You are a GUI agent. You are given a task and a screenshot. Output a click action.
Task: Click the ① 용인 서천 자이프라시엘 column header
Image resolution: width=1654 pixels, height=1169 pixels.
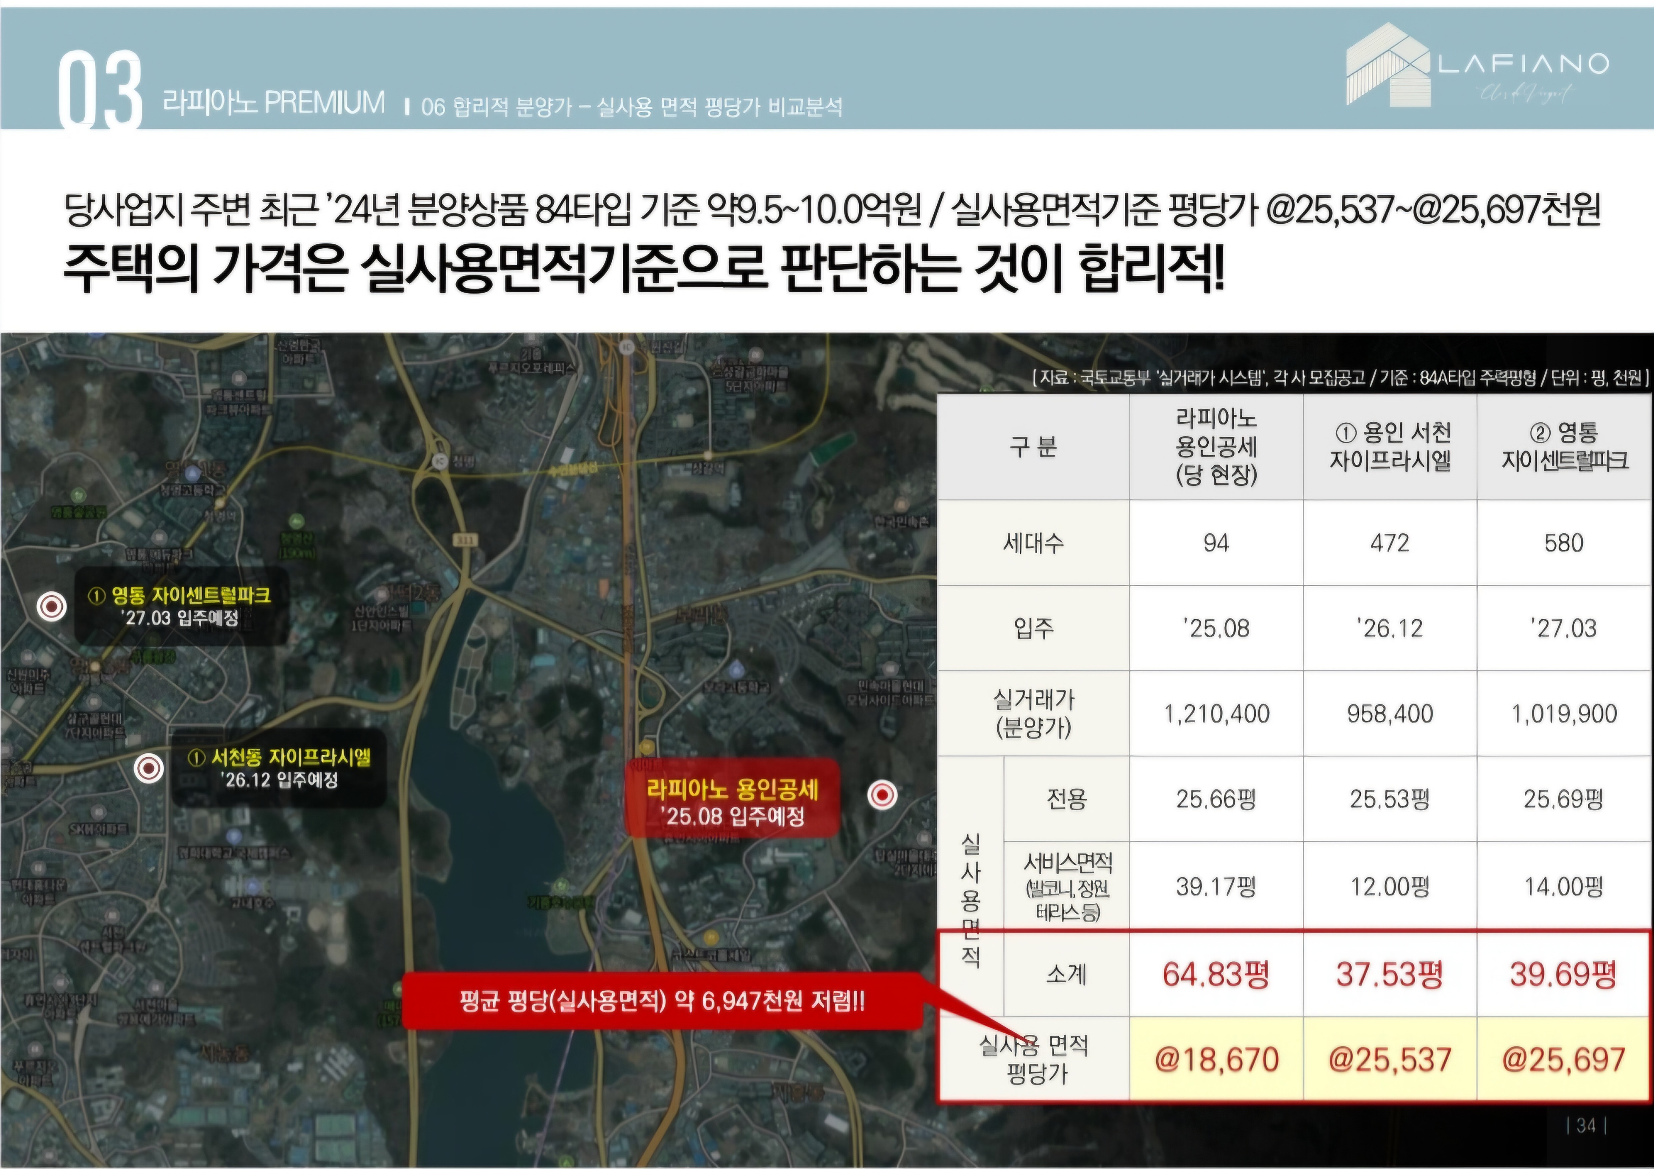point(1390,446)
